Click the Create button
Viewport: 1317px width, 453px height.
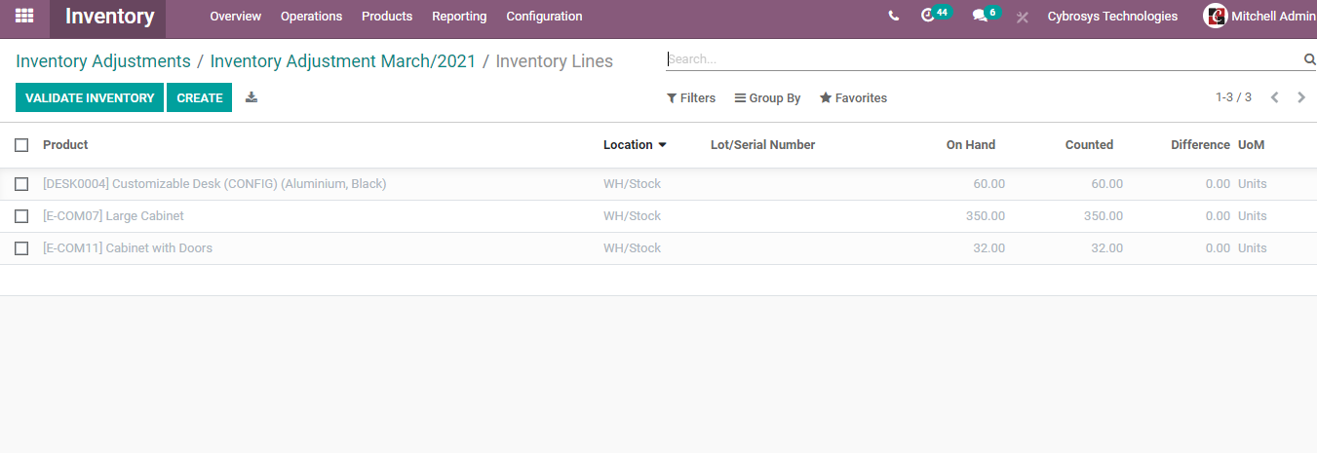(x=200, y=97)
